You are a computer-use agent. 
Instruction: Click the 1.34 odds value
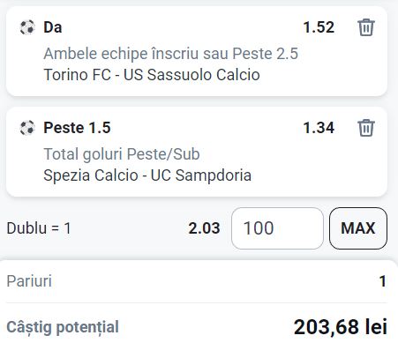pyautogui.click(x=319, y=128)
